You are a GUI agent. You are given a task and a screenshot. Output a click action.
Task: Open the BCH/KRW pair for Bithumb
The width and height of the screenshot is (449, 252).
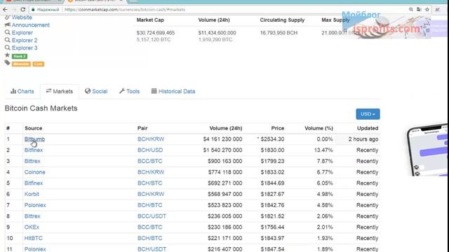click(x=151, y=139)
